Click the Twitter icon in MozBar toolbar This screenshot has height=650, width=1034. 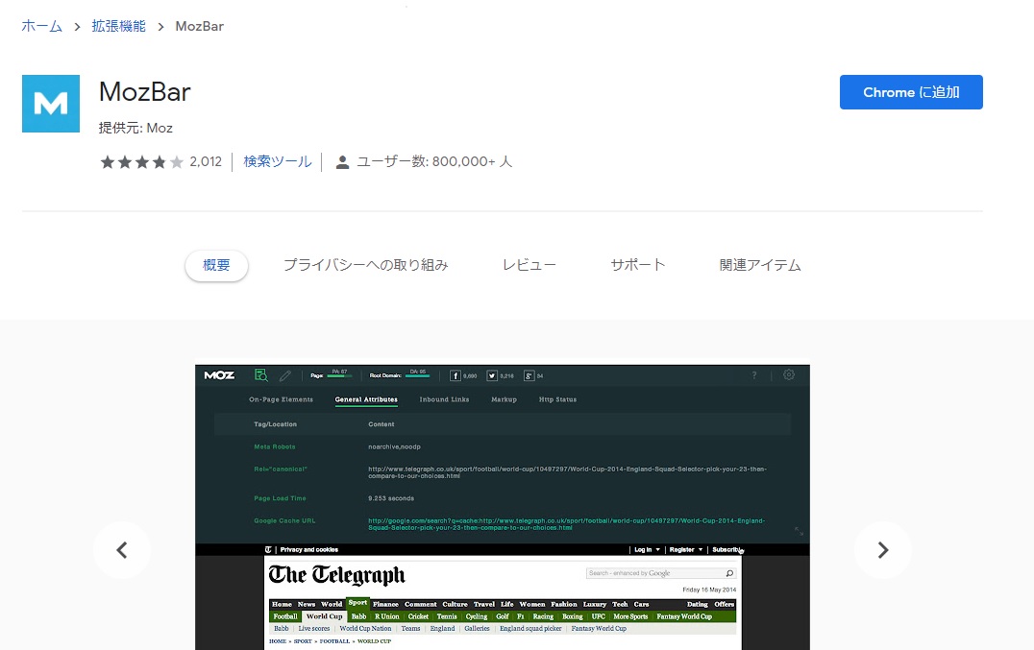coord(492,375)
